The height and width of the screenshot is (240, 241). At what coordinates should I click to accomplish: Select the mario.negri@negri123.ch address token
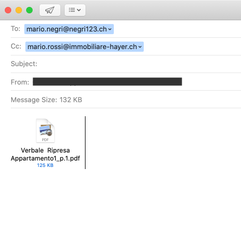tap(69, 29)
